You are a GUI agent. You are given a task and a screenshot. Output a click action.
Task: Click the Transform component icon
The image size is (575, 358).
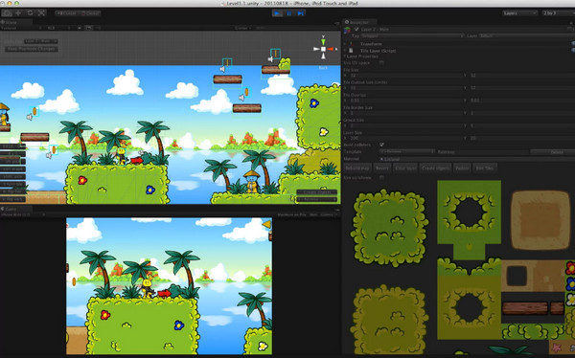pos(351,44)
